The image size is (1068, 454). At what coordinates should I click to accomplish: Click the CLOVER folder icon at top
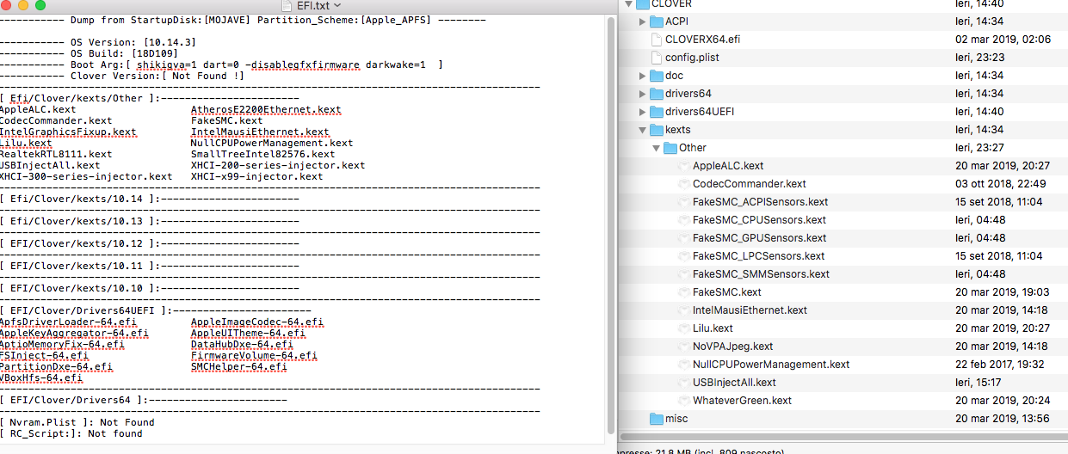(642, 4)
